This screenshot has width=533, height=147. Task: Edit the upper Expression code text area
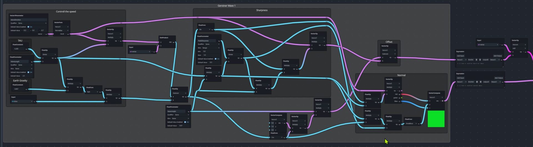pos(479,64)
